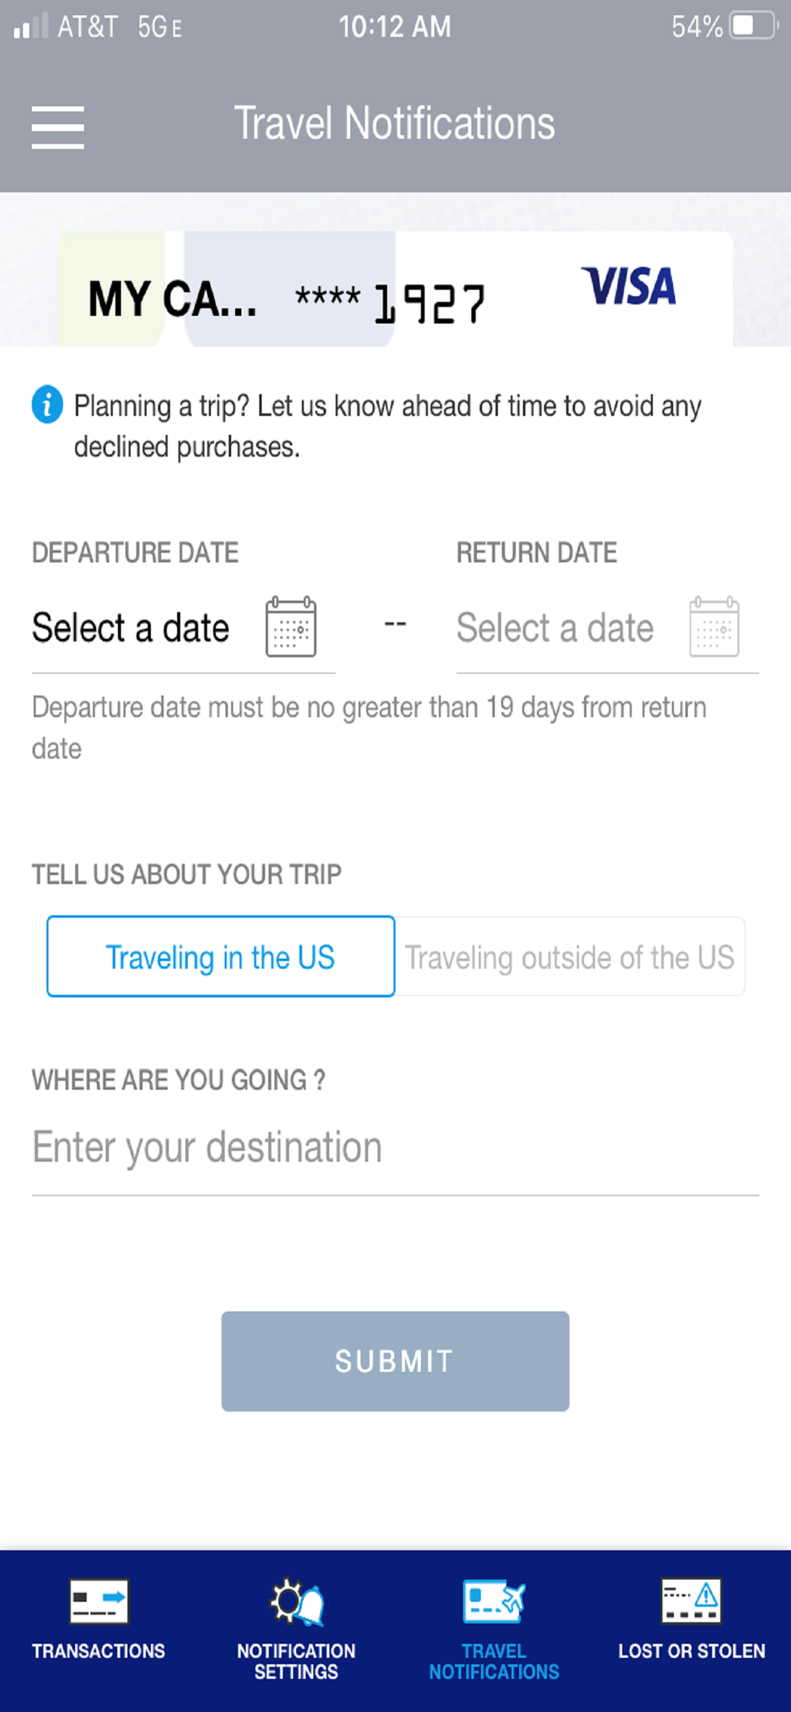The height and width of the screenshot is (1712, 791).
Task: Open NOTIFICATION SETTINGS tab label
Action: click(x=296, y=1661)
